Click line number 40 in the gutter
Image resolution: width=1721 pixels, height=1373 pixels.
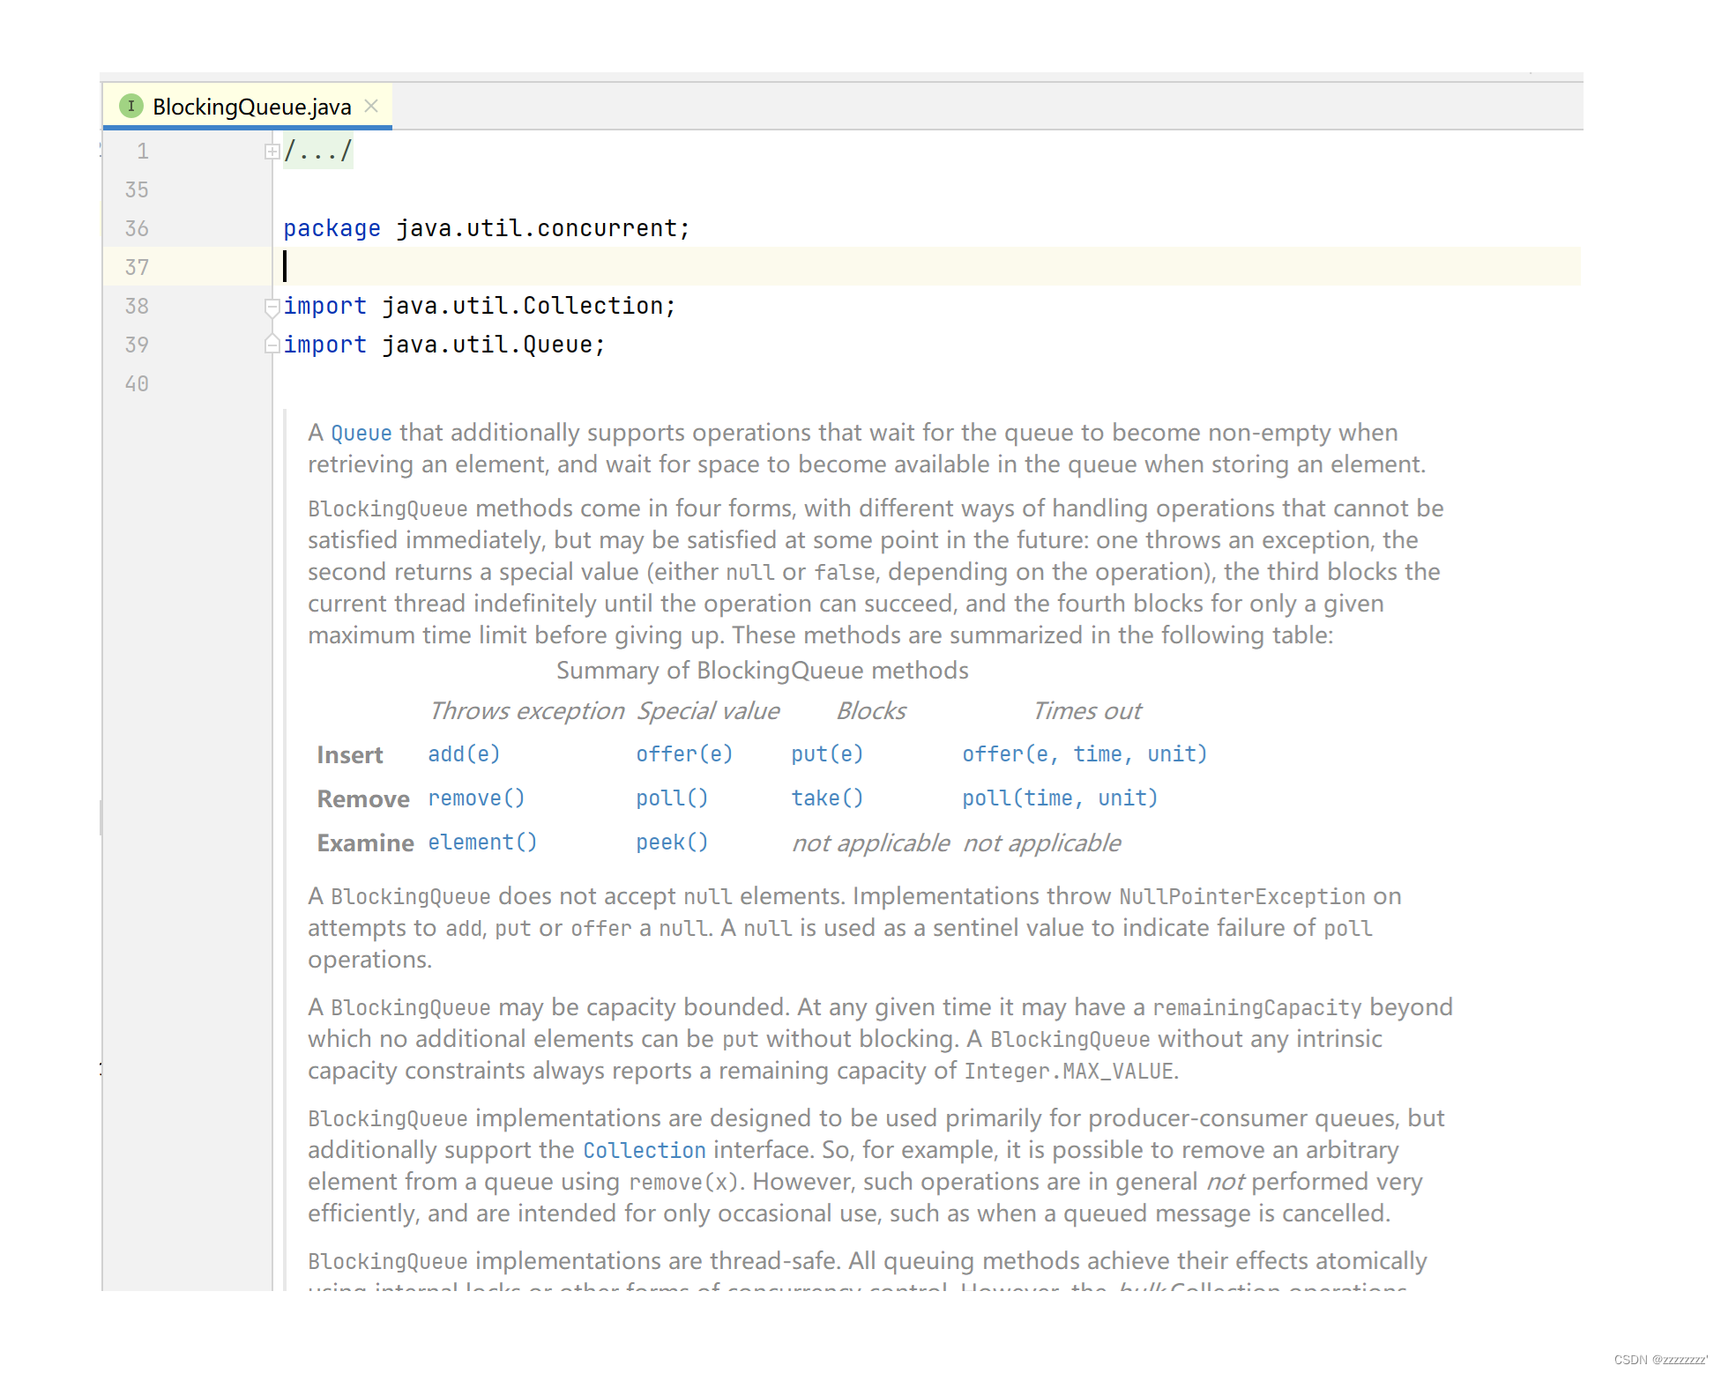[137, 383]
